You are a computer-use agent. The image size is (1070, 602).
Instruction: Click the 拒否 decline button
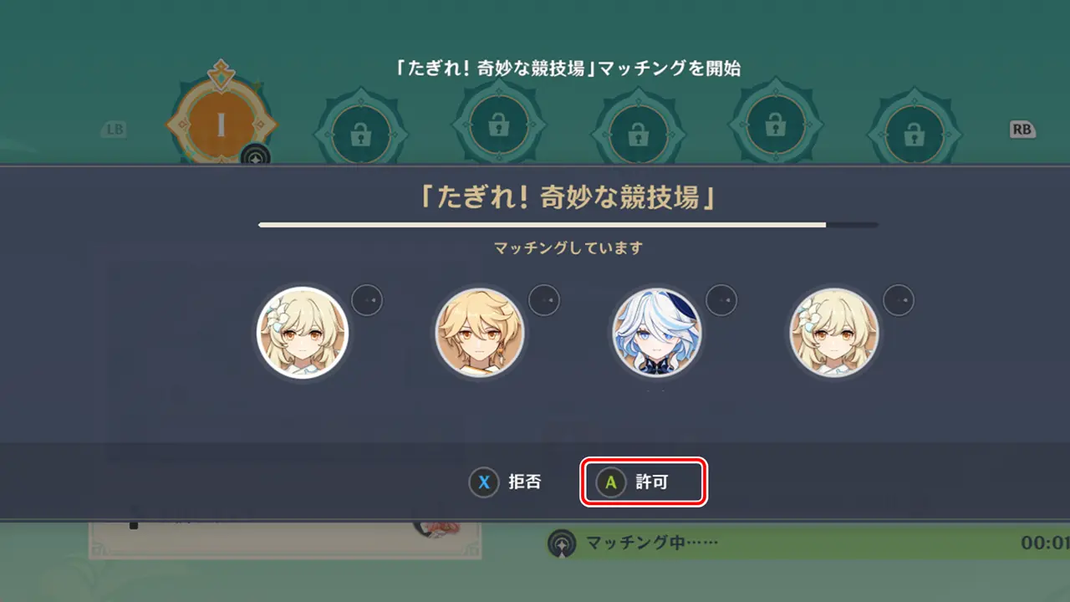506,482
